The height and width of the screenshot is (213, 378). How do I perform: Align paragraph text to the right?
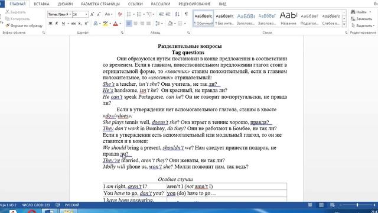click(x=142, y=24)
